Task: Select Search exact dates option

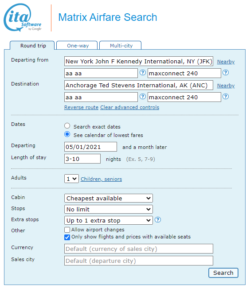Action: 67,126
